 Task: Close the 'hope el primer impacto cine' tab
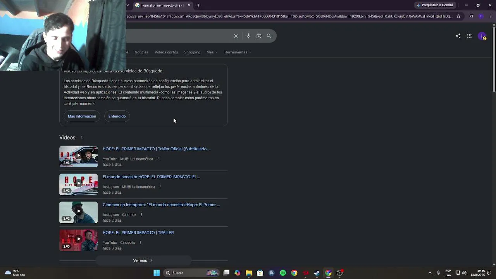point(189,5)
